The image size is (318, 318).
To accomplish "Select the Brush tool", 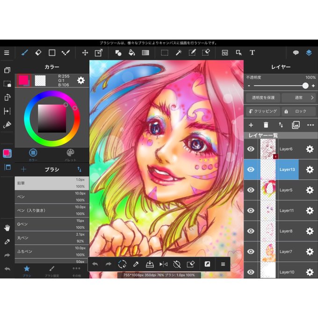I will [x=24, y=53].
